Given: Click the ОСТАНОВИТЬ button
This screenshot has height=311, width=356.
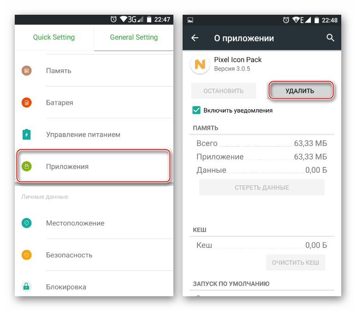Looking at the screenshot, I should point(223,91).
